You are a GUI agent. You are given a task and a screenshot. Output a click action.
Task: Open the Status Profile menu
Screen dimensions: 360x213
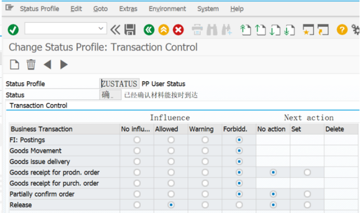click(x=39, y=9)
